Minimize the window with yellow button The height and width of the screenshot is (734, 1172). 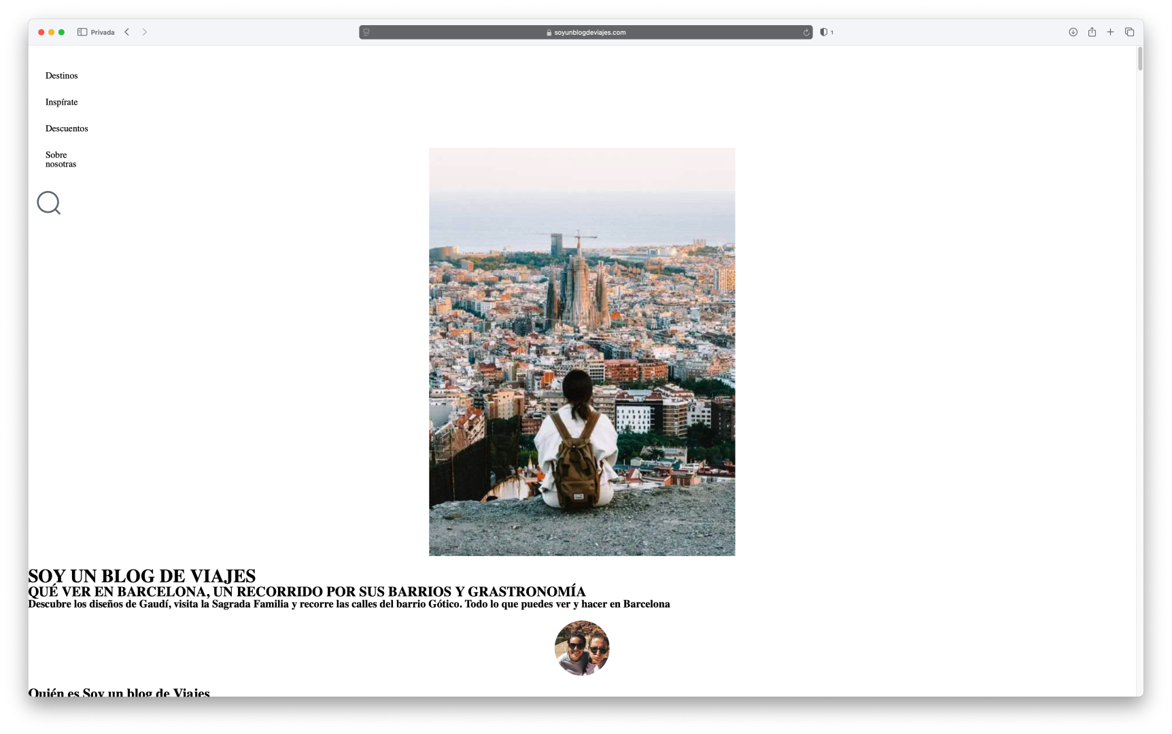pyautogui.click(x=51, y=32)
